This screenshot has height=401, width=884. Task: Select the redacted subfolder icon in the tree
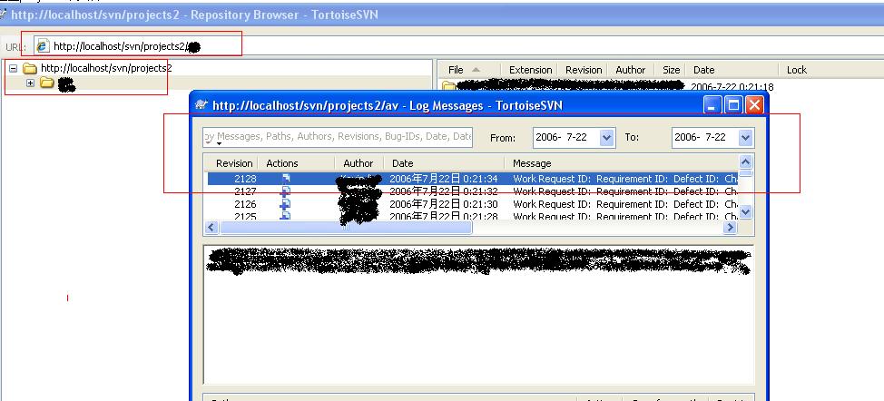click(x=47, y=83)
